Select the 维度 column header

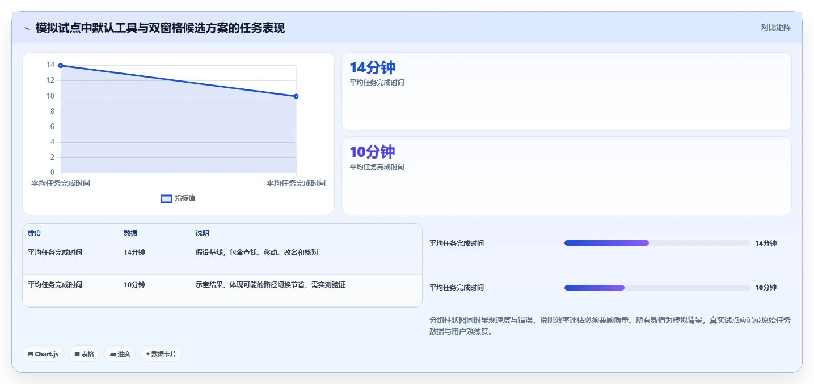[x=35, y=233]
